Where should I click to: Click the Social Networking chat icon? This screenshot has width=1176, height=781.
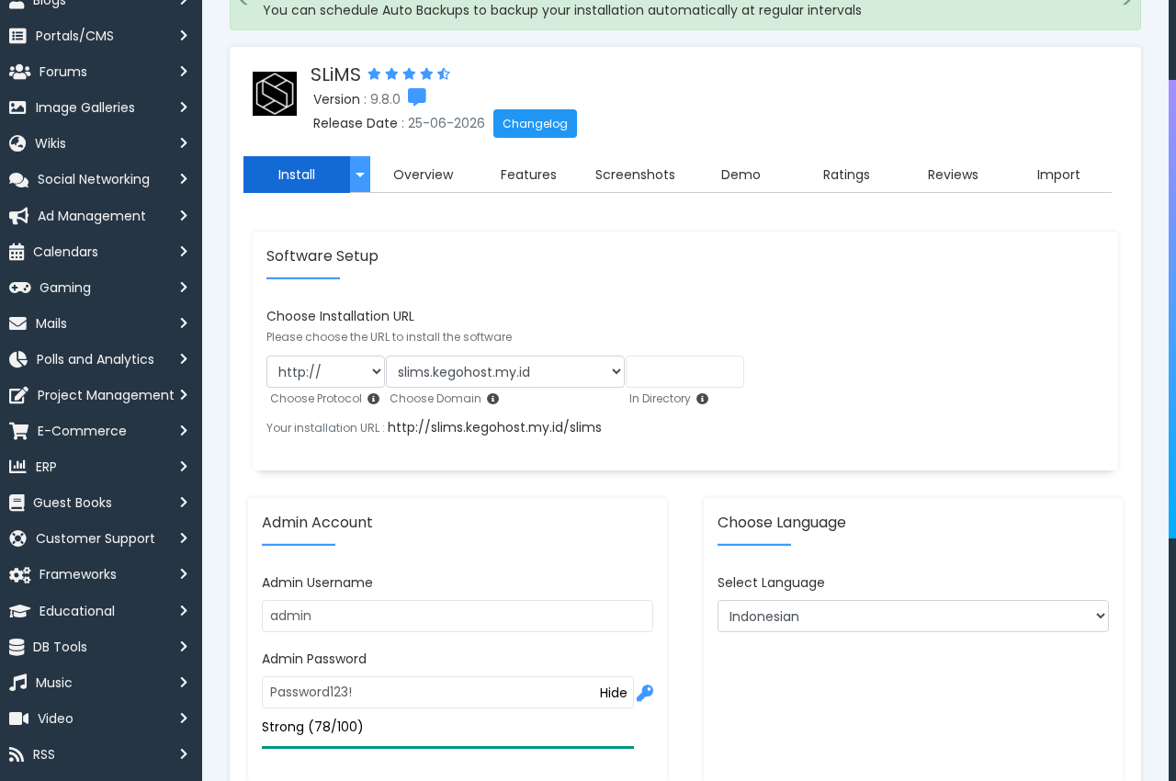tap(18, 179)
